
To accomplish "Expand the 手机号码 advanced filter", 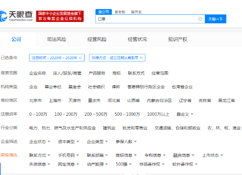I will (68, 155).
